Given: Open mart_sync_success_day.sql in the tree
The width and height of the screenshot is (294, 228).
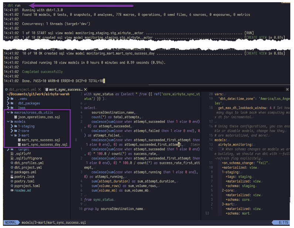Looking at the screenshot, I should 44,145.
